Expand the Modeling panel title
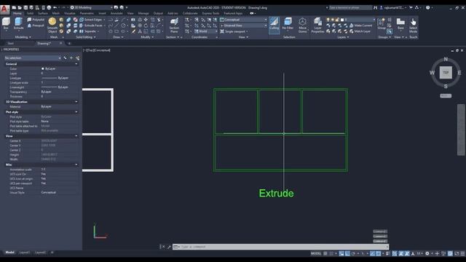466x262 pixels. 23,37
